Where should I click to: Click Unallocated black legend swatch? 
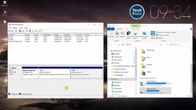[x=9, y=94]
